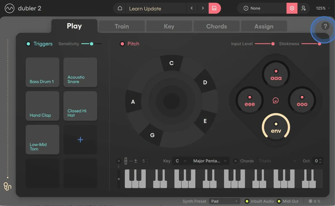
Task: Toggle the Pitch section on/off
Action: [x=122, y=44]
